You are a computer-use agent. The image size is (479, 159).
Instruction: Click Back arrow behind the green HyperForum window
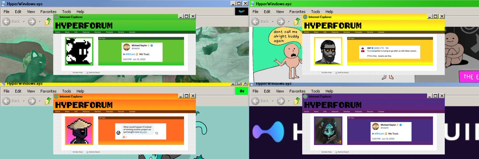pos(6,22)
